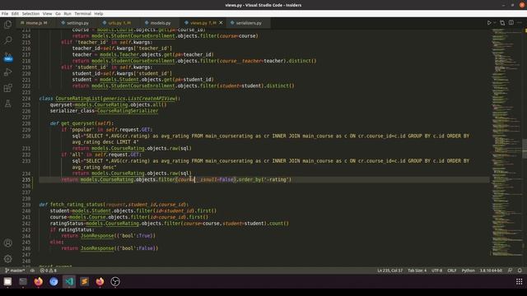Image resolution: width=527 pixels, height=296 pixels.
Task: Open VS Code Insiders in taskbar
Action: tap(69, 281)
